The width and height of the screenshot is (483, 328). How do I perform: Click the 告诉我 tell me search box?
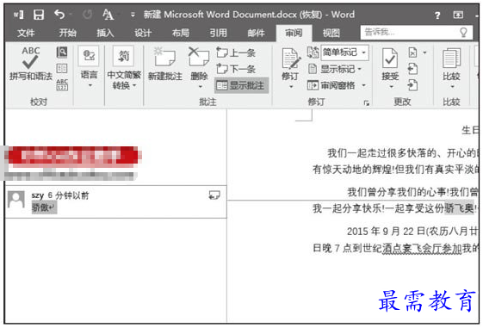pyautogui.click(x=416, y=32)
